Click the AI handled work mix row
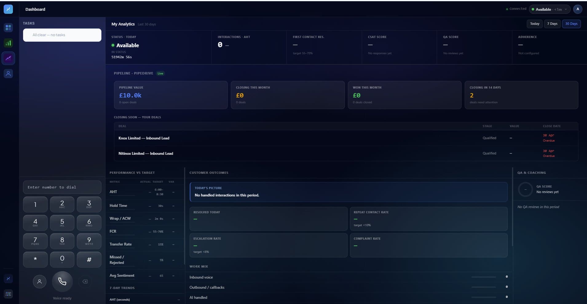The height and width of the screenshot is (304, 587). pyautogui.click(x=349, y=297)
